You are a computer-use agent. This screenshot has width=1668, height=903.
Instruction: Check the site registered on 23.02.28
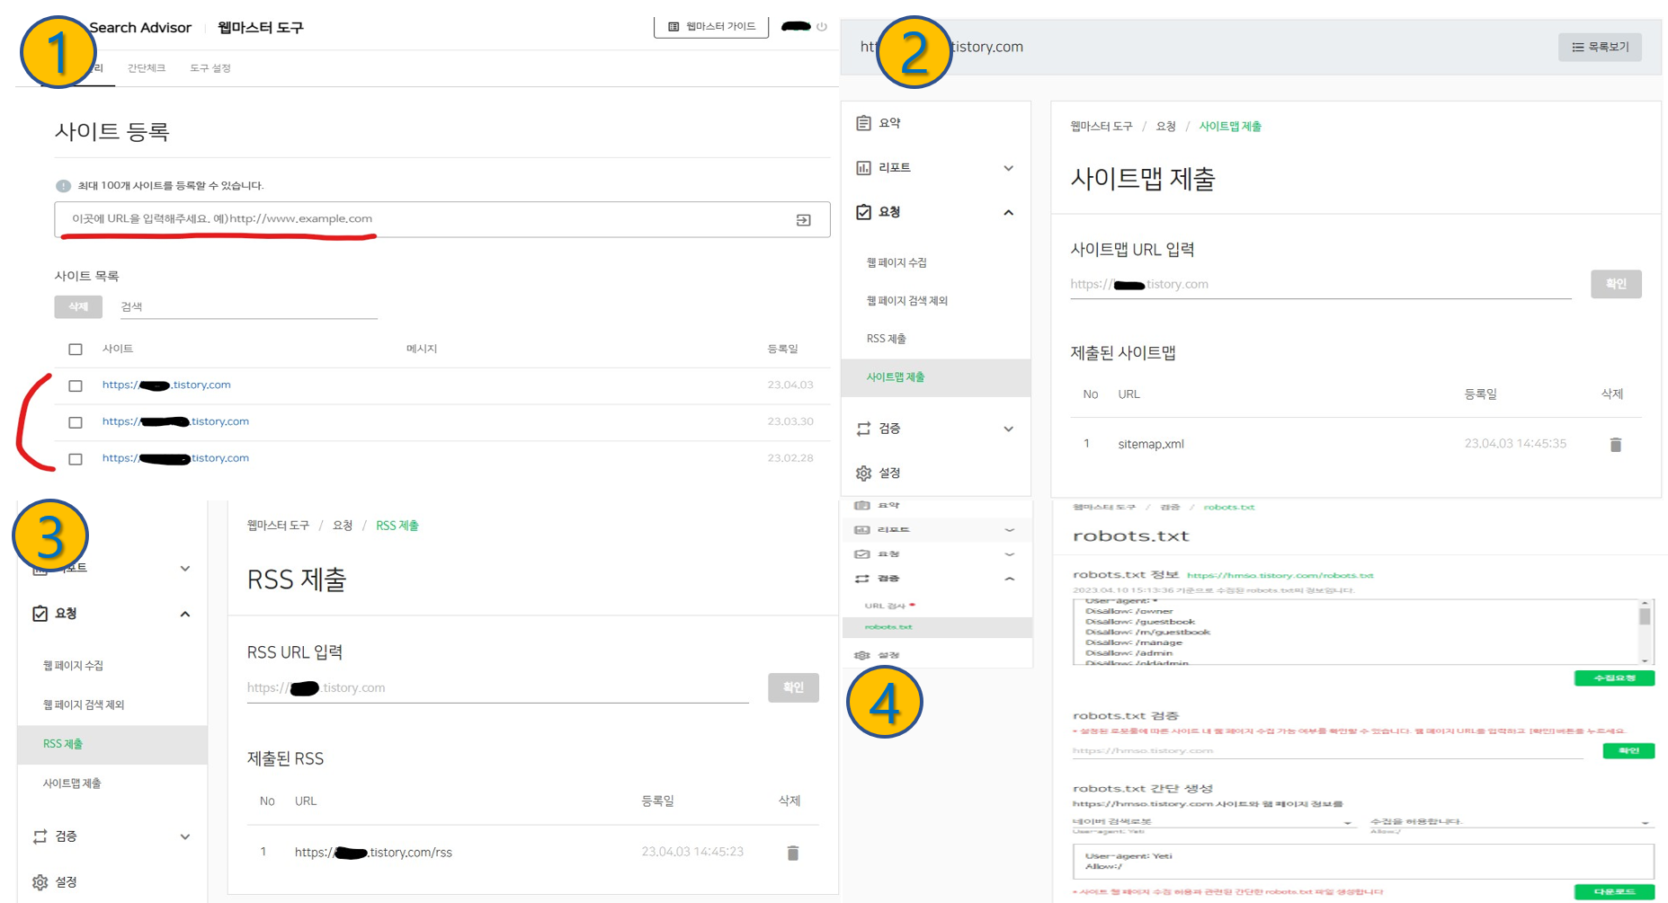click(76, 459)
